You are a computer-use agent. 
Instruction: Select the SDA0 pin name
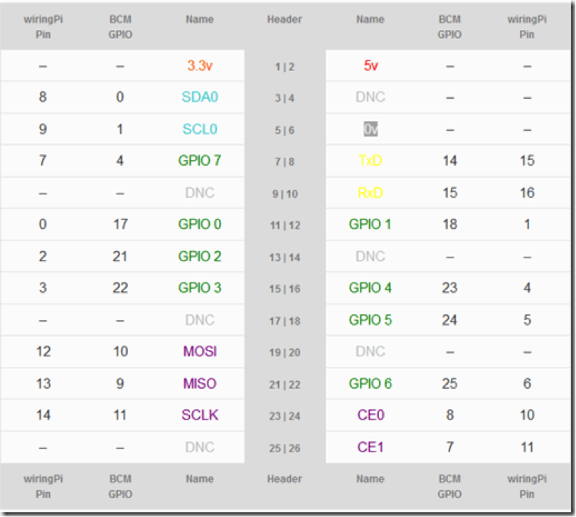(200, 97)
